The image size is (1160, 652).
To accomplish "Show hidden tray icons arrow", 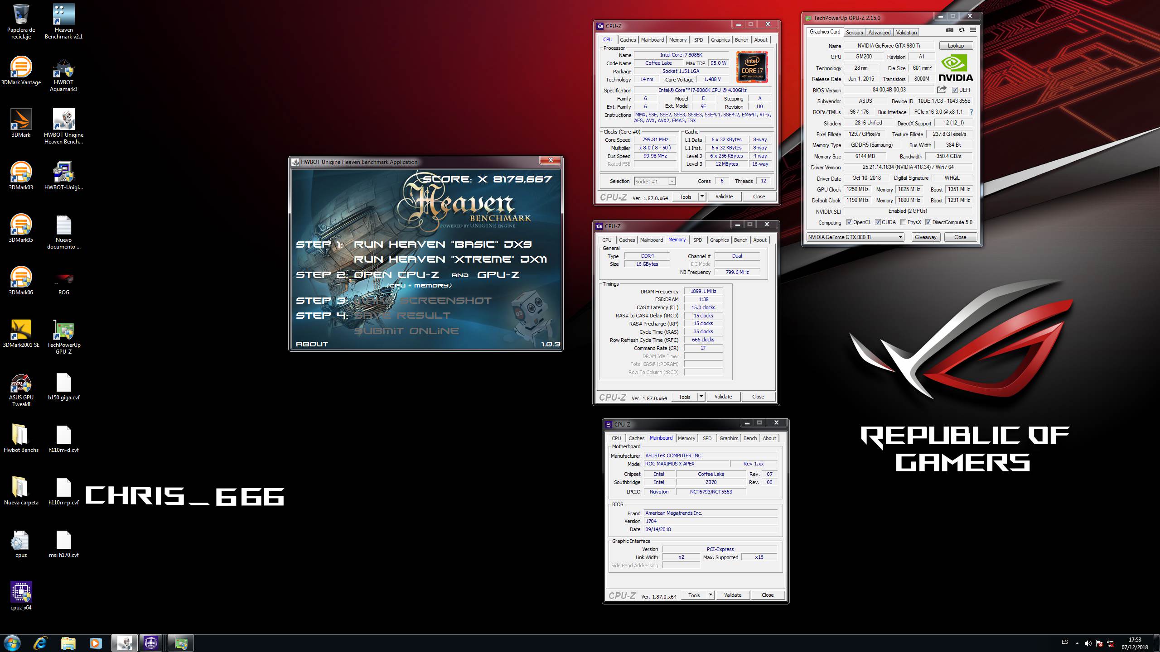I will (1077, 643).
